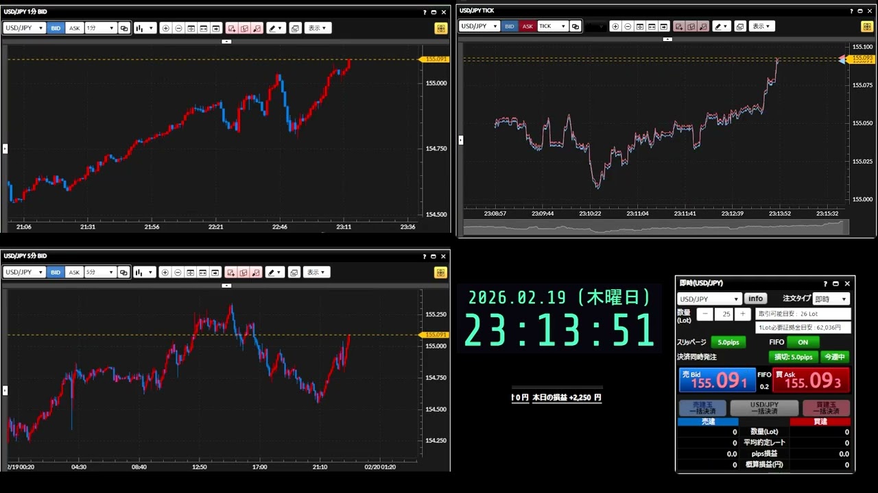Click the 買 Ask 155.093 buy button
The image size is (878, 493).
[811, 380]
